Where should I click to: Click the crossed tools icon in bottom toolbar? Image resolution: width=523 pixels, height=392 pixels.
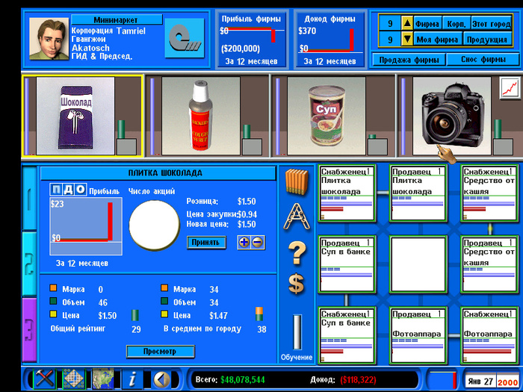[x=45, y=378]
